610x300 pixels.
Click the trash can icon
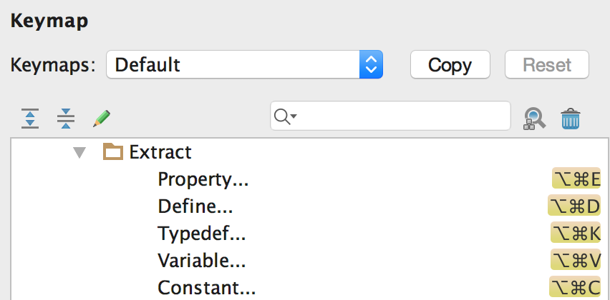click(x=570, y=118)
